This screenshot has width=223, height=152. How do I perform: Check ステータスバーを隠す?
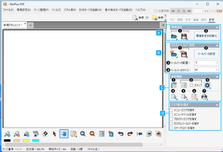(x=171, y=128)
